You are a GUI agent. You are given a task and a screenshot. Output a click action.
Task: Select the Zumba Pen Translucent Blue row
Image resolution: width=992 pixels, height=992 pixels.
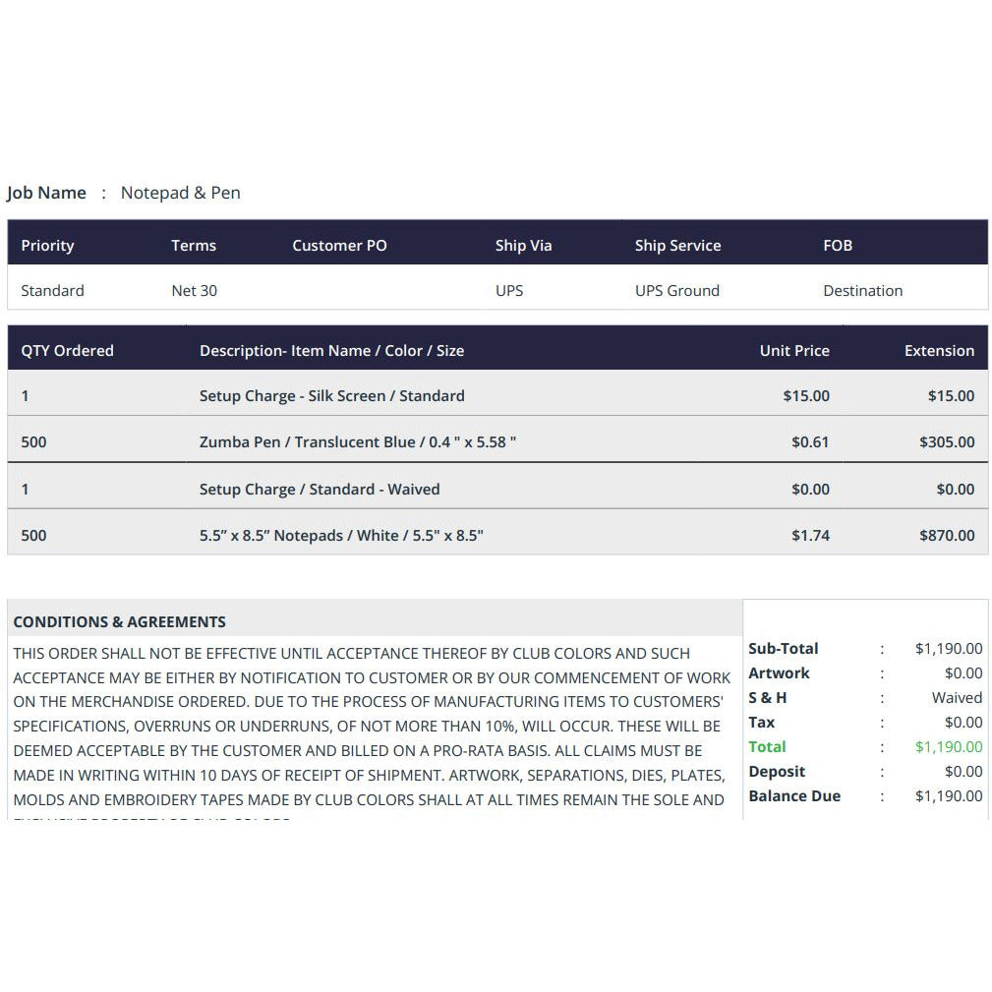(497, 441)
